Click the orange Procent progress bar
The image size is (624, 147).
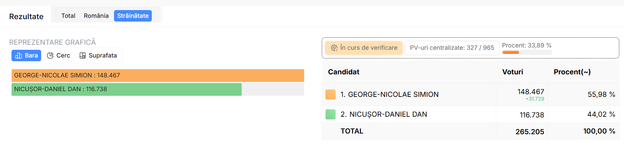(x=511, y=52)
